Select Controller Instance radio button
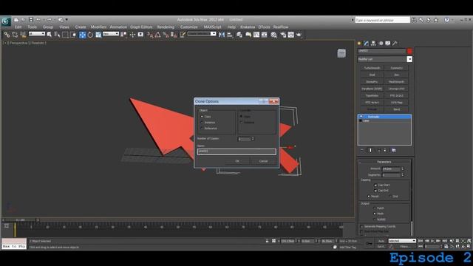This screenshot has height=266, width=473. (242, 123)
